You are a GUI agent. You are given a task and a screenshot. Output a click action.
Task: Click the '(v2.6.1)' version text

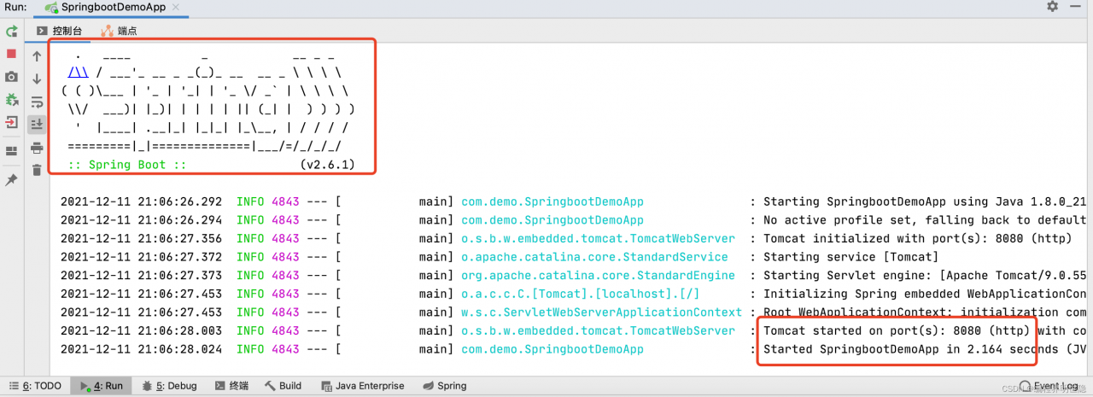(327, 165)
